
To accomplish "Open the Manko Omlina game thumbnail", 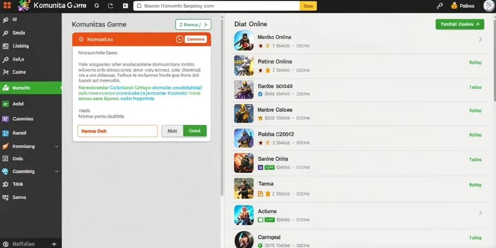I will 244,40.
